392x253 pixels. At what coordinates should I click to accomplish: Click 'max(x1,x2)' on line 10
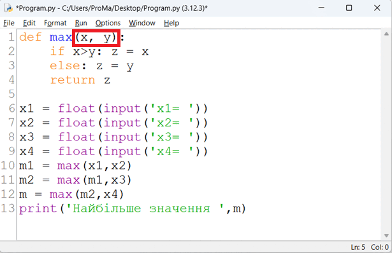(94, 166)
